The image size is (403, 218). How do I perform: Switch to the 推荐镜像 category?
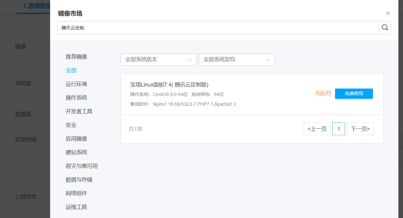tap(76, 56)
